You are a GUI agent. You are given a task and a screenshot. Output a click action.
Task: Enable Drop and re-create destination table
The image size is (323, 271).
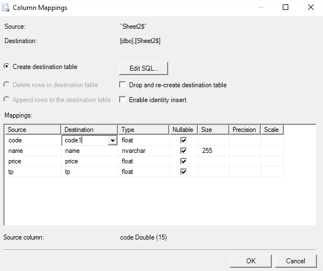[x=122, y=85]
